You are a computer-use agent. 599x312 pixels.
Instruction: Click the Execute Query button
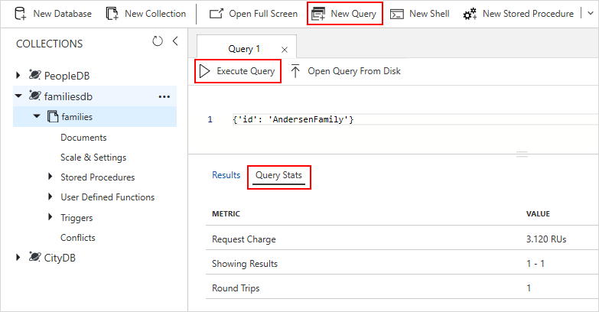pyautogui.click(x=237, y=71)
